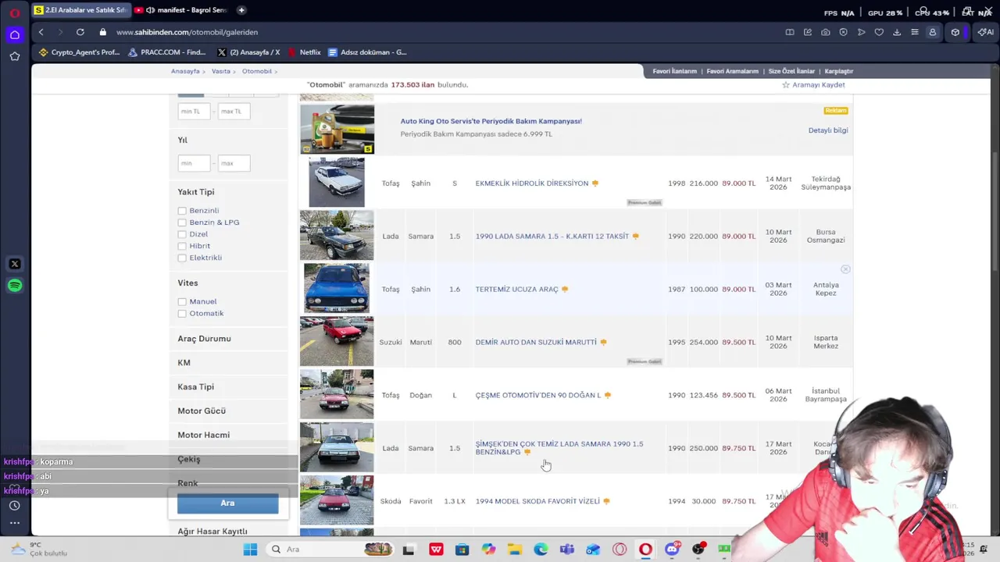Viewport: 1000px width, 562px height.
Task: Click the padlock site info icon
Action: point(102,32)
